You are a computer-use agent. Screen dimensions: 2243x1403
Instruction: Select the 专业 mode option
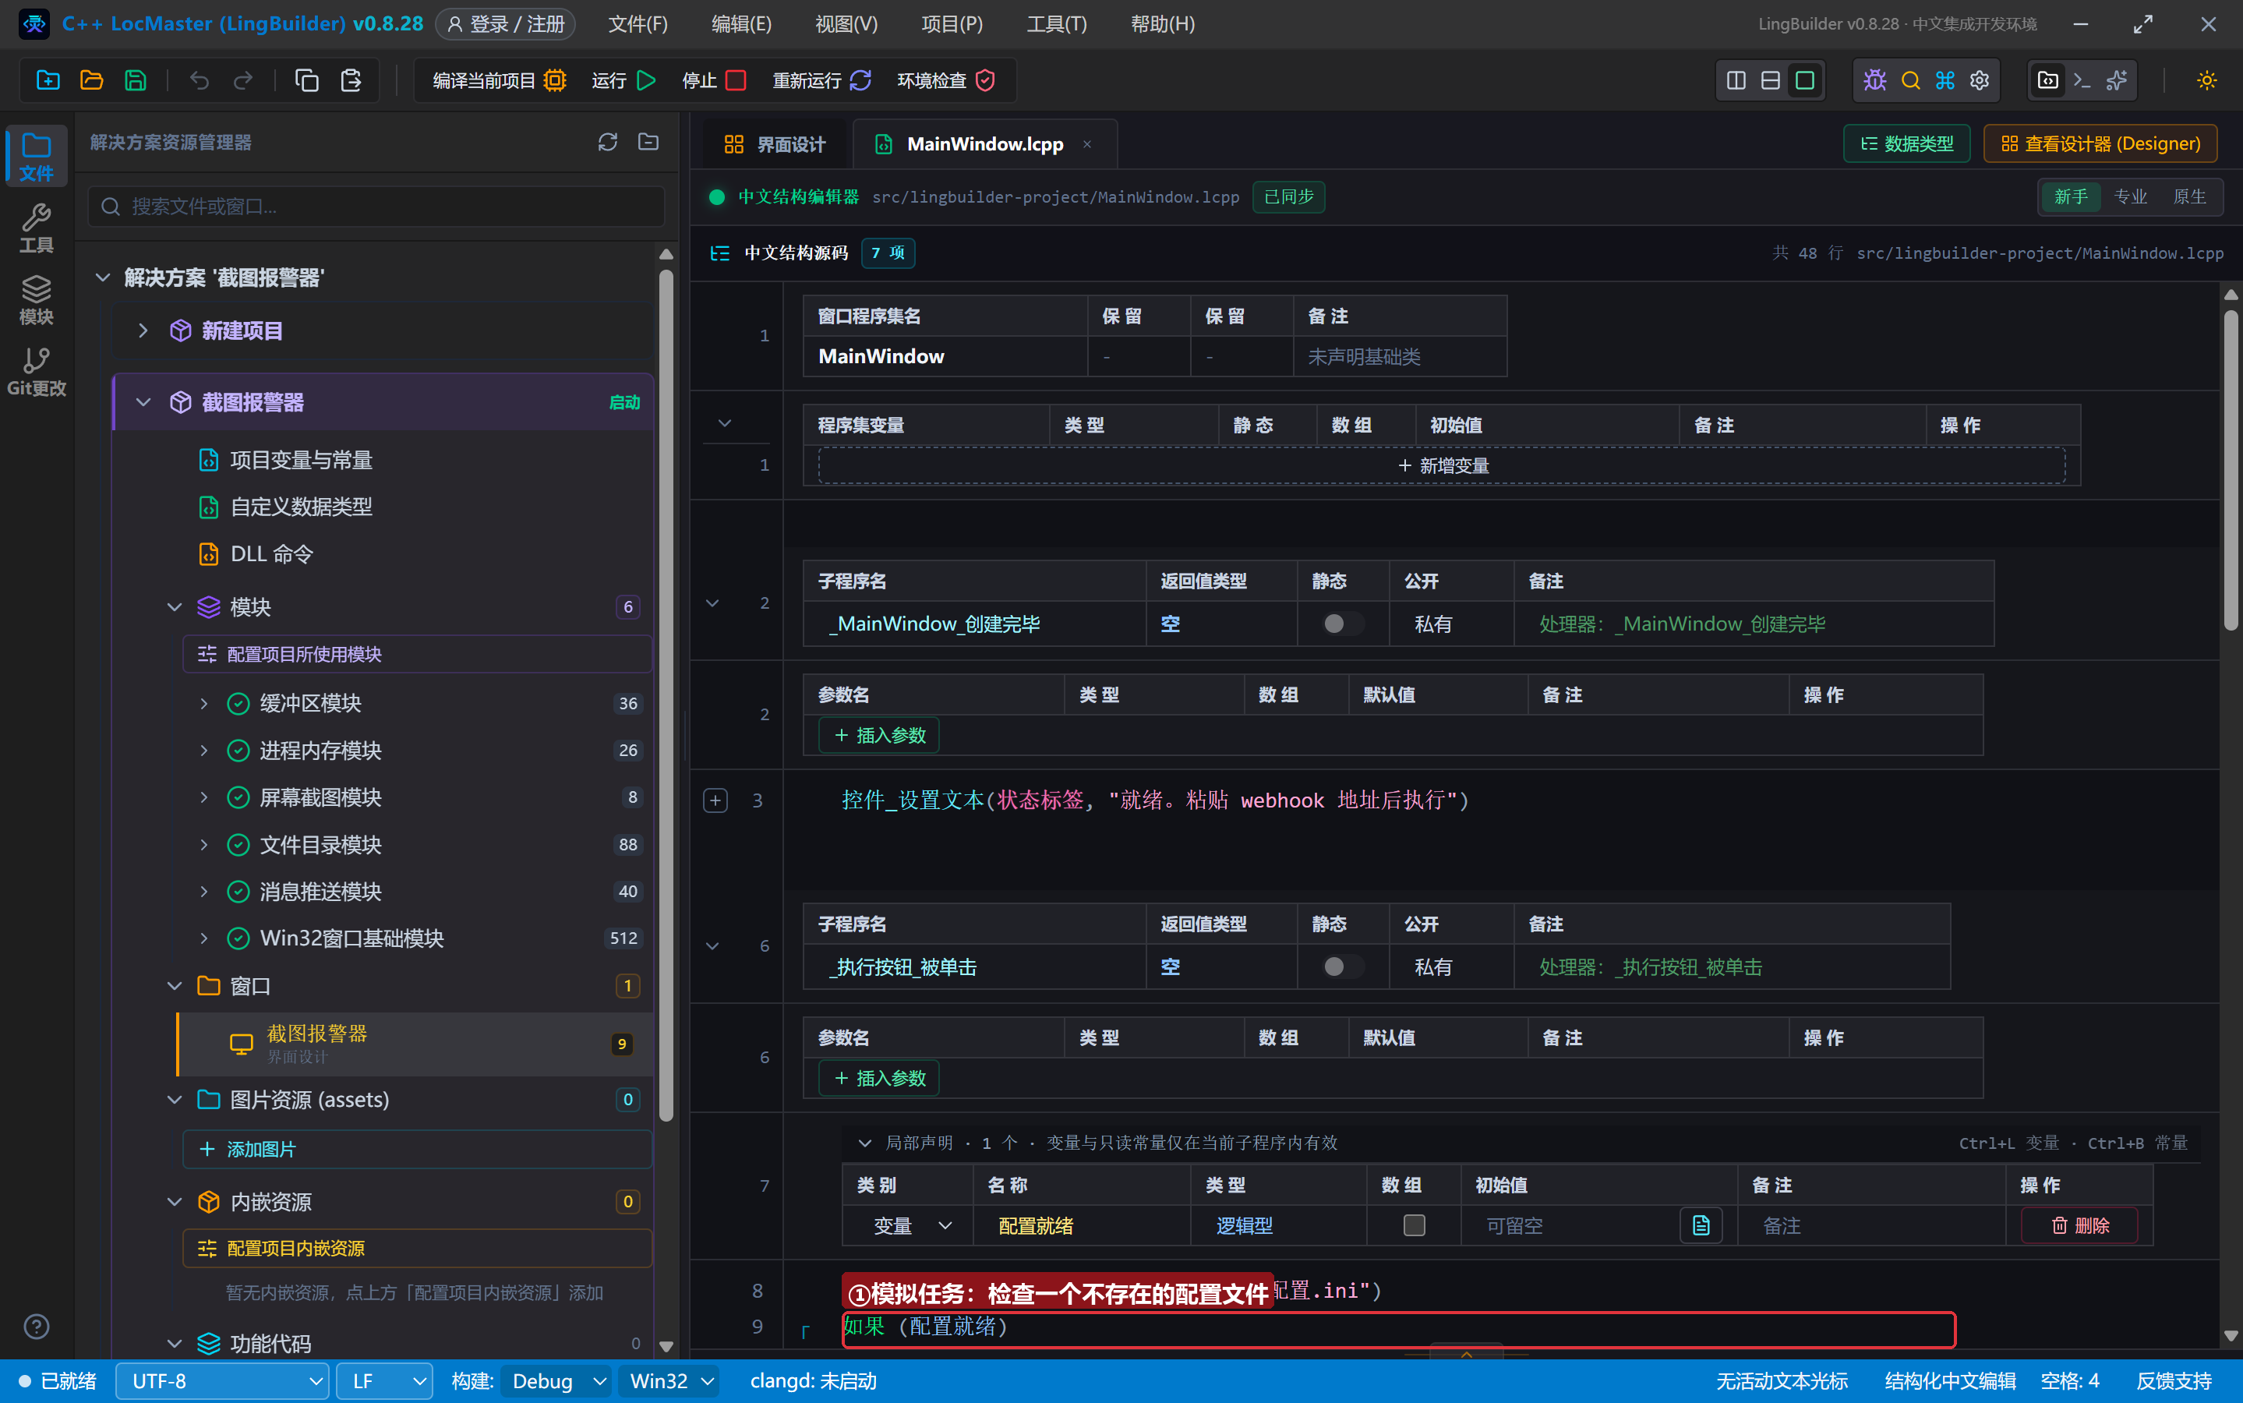pos(2130,196)
